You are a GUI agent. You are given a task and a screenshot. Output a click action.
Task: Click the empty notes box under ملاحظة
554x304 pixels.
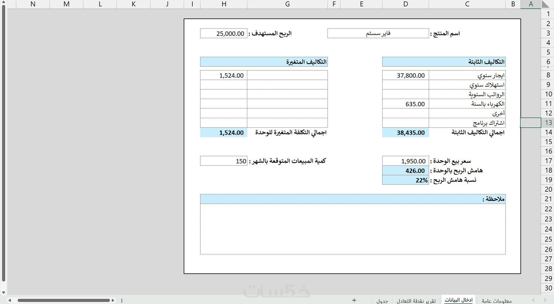coord(353,229)
